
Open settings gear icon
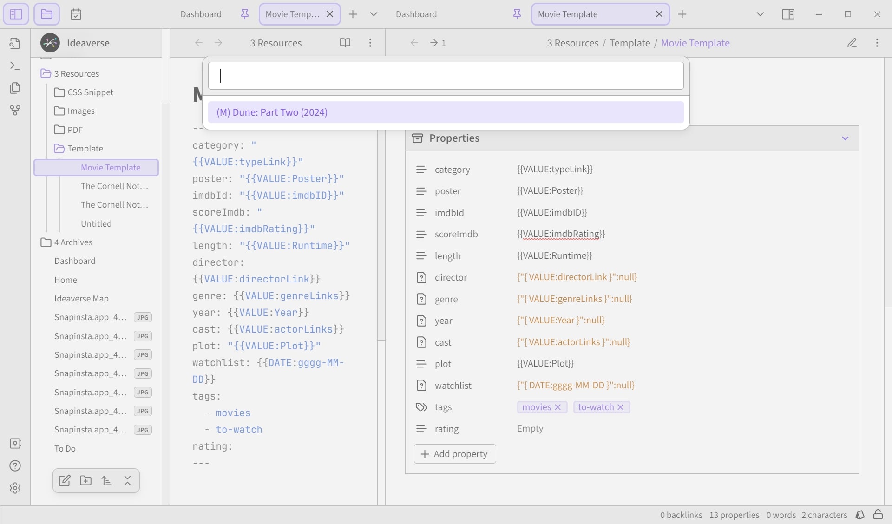pyautogui.click(x=15, y=488)
